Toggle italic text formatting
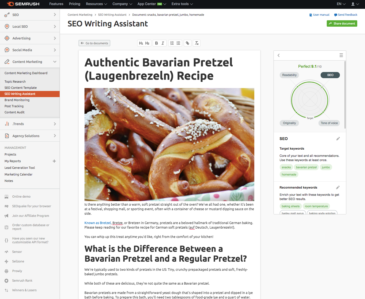 pos(163,43)
